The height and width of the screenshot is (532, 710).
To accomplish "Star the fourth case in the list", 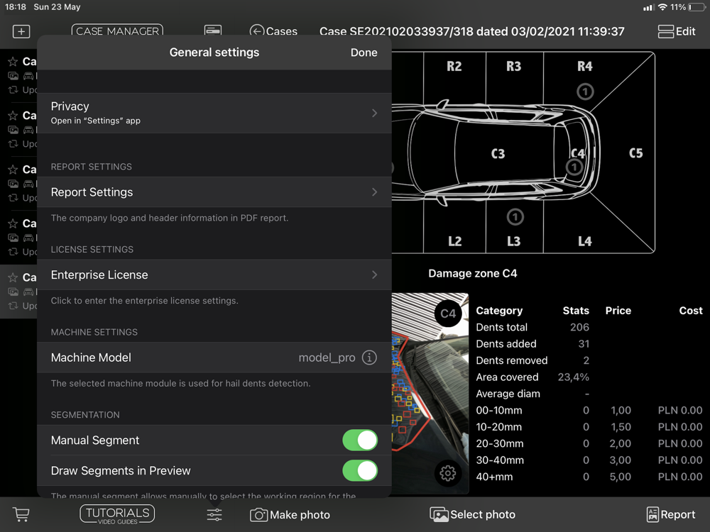I will click(x=13, y=223).
